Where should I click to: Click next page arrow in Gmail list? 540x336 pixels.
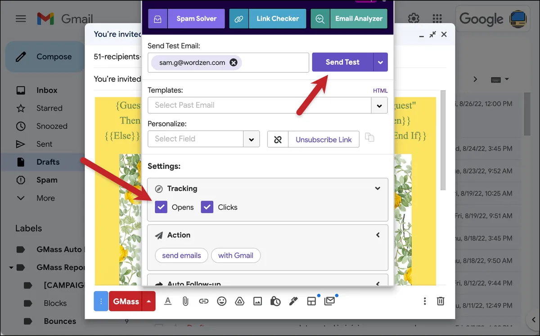[475, 80]
